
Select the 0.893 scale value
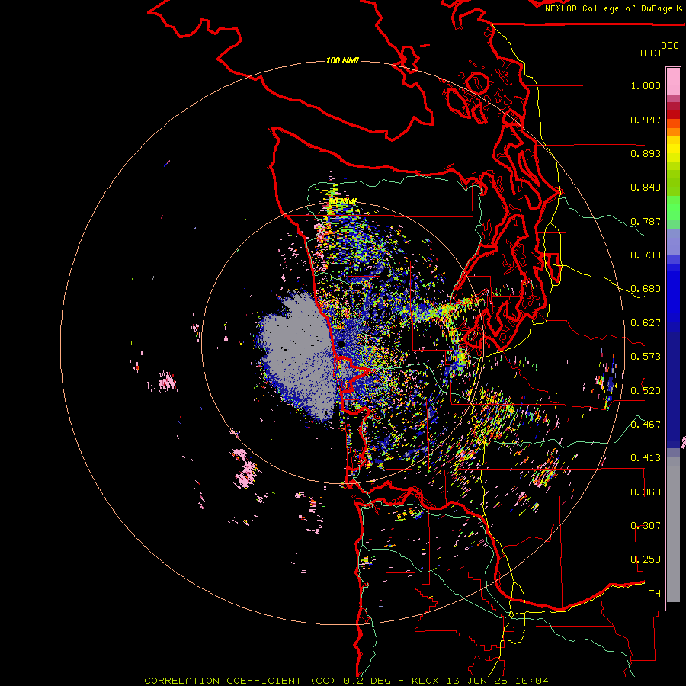646,153
